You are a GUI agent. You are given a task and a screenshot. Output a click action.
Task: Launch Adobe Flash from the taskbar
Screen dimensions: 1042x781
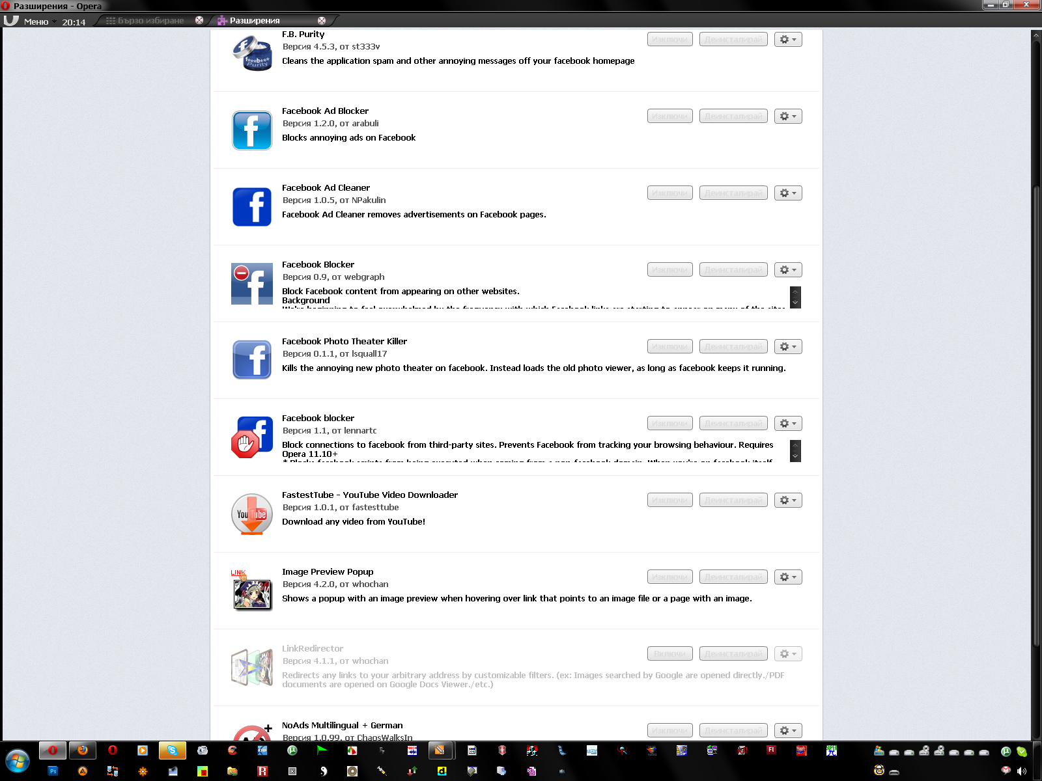(x=772, y=750)
